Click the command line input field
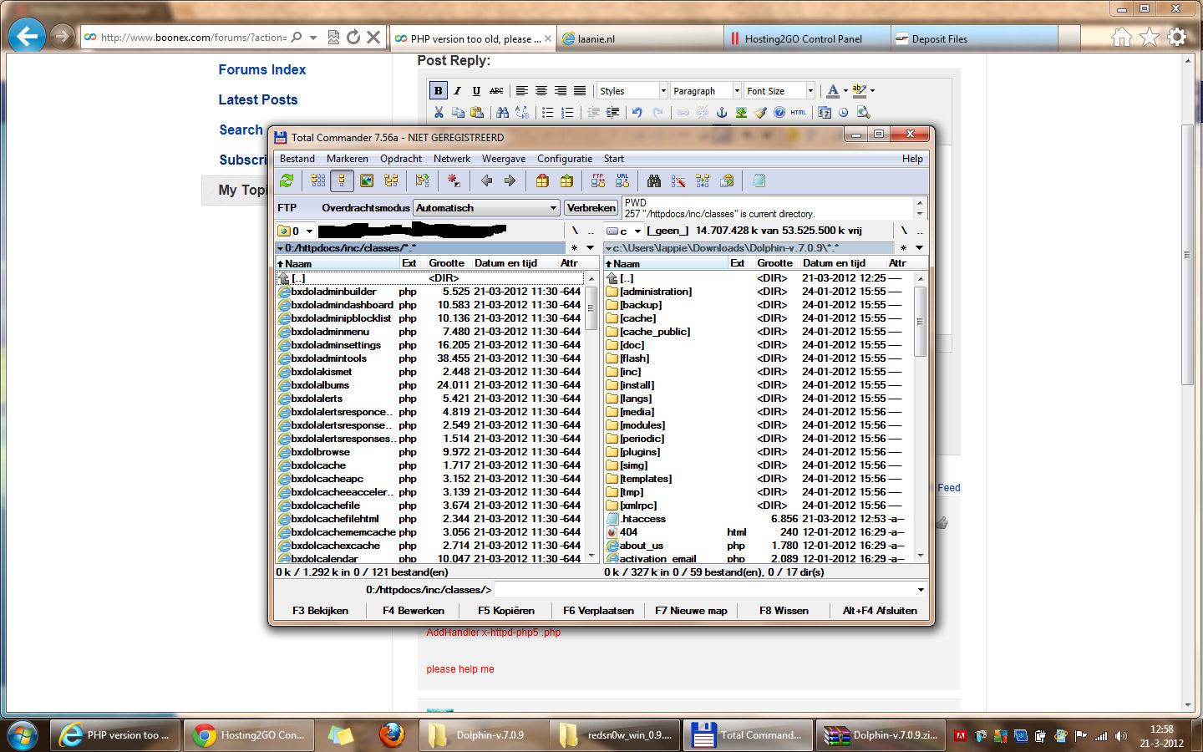Viewport: 1203px width, 752px height. [705, 590]
